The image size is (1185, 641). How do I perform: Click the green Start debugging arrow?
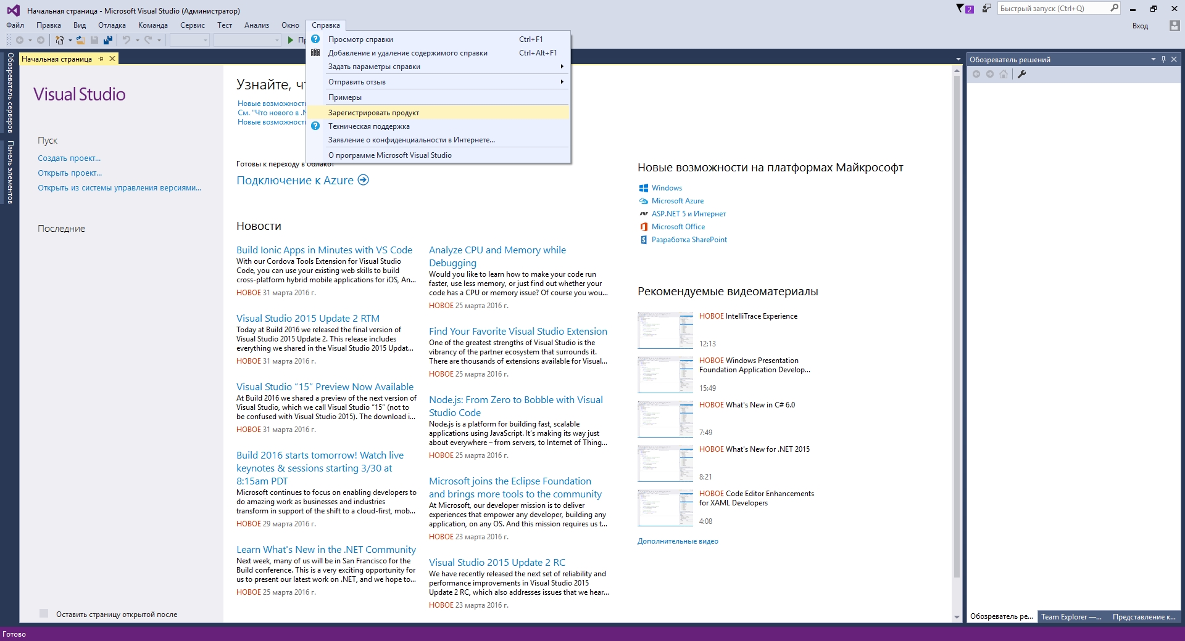[290, 40]
